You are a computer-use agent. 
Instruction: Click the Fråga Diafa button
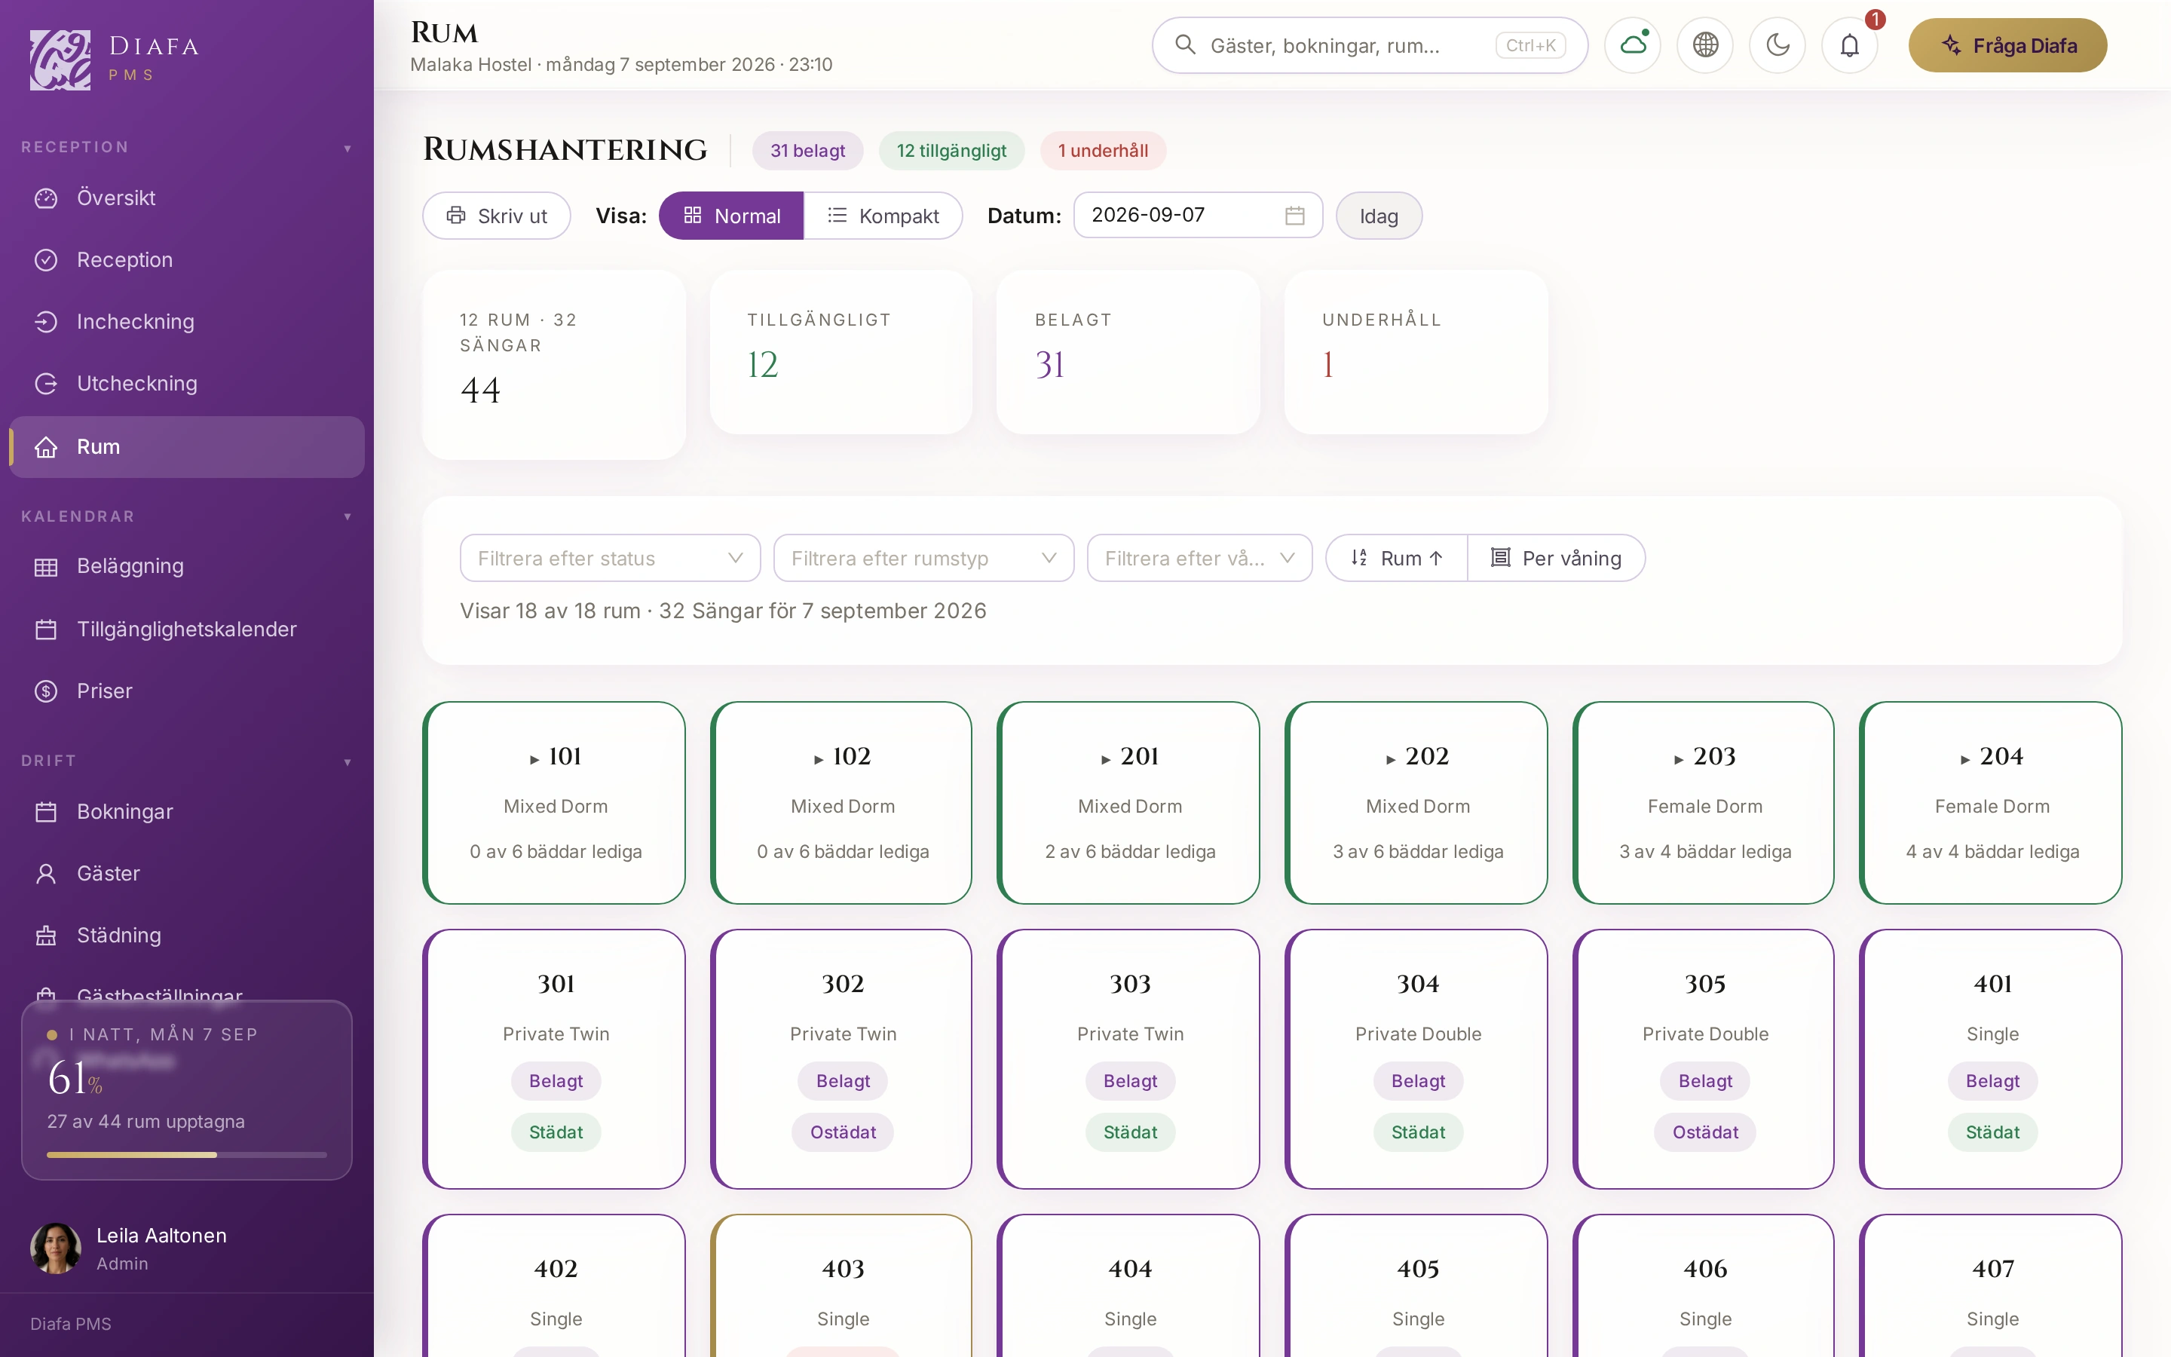click(x=2007, y=45)
